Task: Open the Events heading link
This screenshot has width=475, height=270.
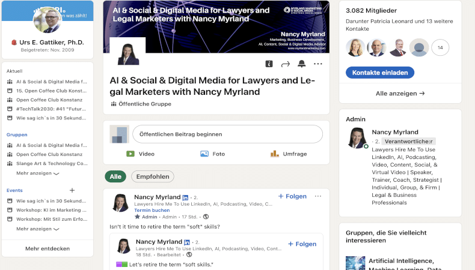Action: [x=14, y=190]
